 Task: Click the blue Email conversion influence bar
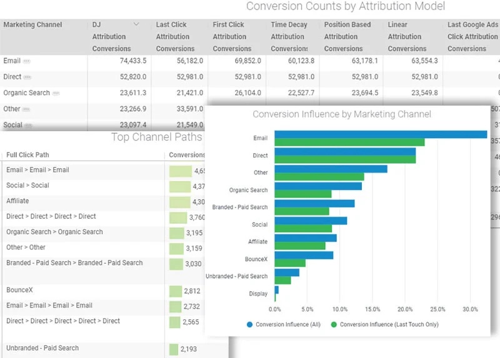pos(381,134)
